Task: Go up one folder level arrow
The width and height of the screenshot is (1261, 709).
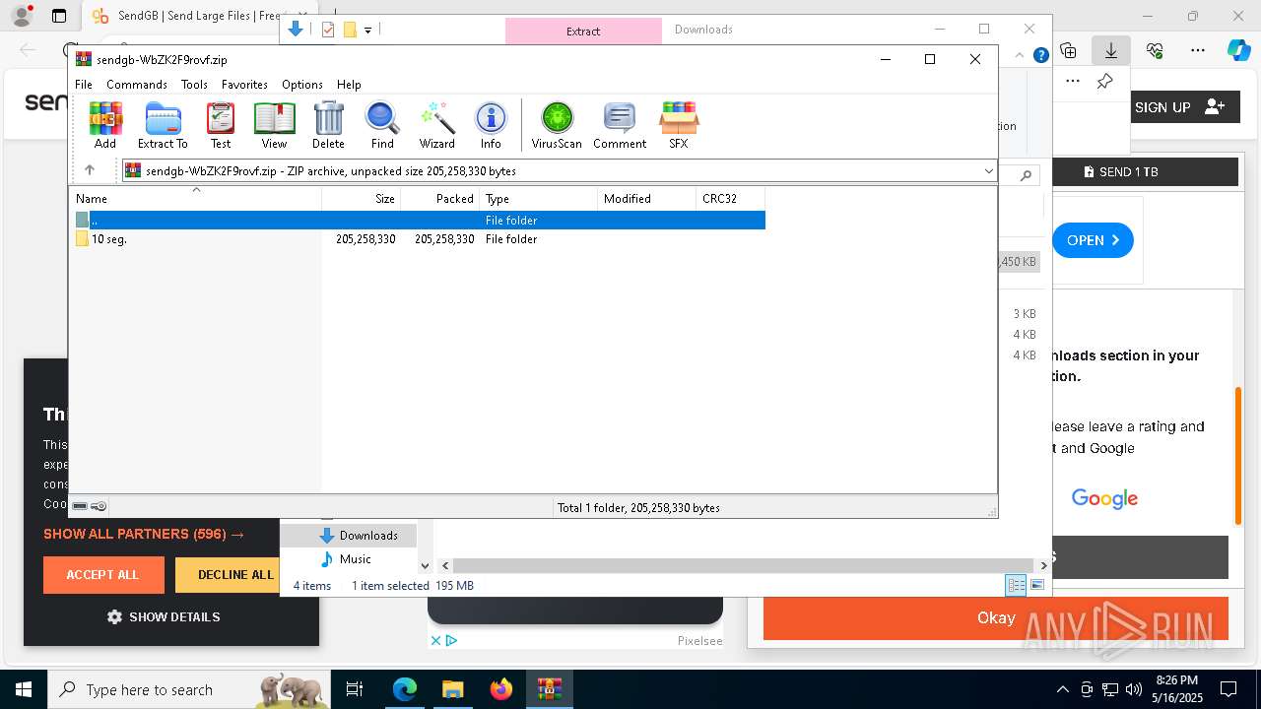Action: coord(90,170)
